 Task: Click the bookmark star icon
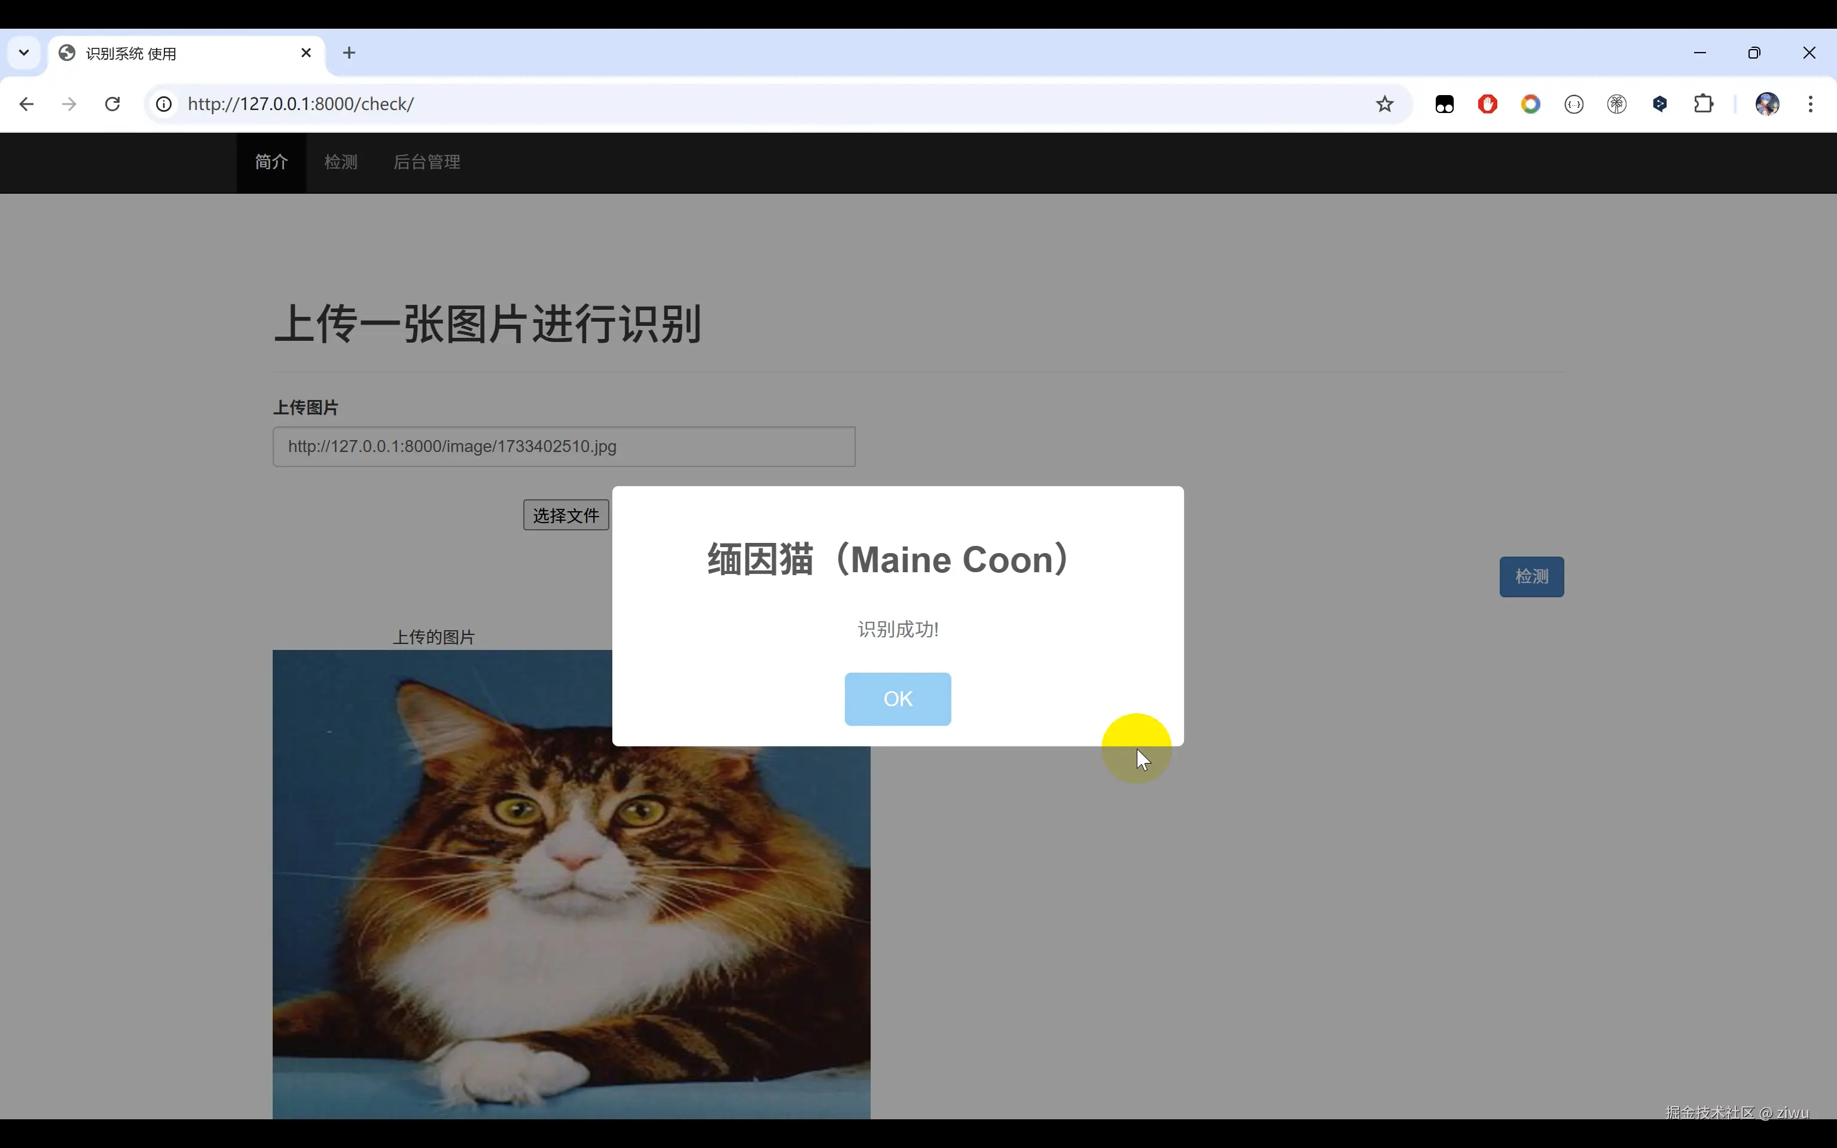pyautogui.click(x=1384, y=104)
